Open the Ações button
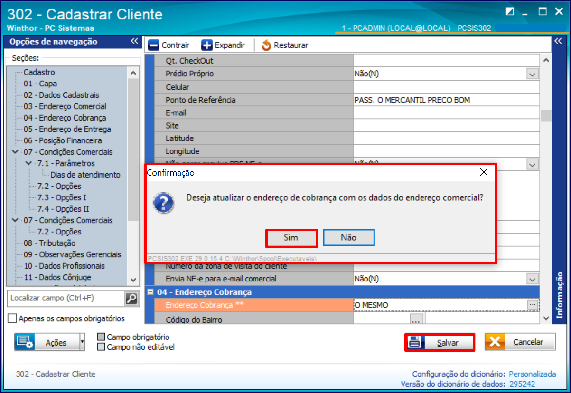The image size is (571, 393). tap(47, 342)
